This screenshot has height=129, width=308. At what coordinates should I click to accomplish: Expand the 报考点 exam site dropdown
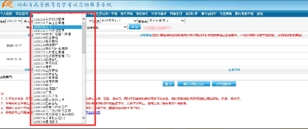(167, 21)
